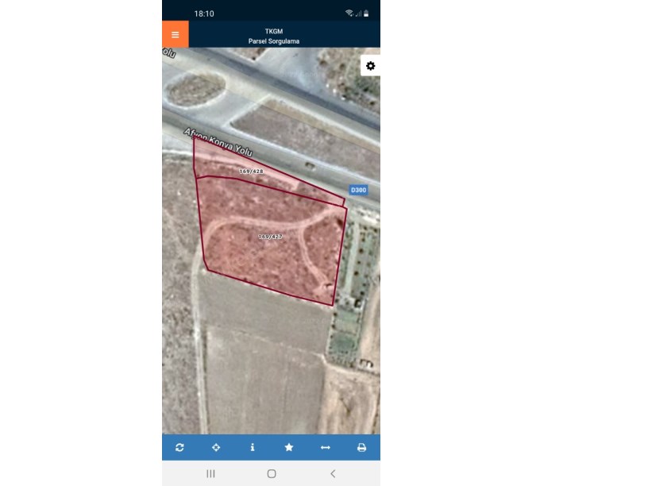The image size is (648, 486).
Task: Tap the 18:10 clock in status bar
Action: 204,13
